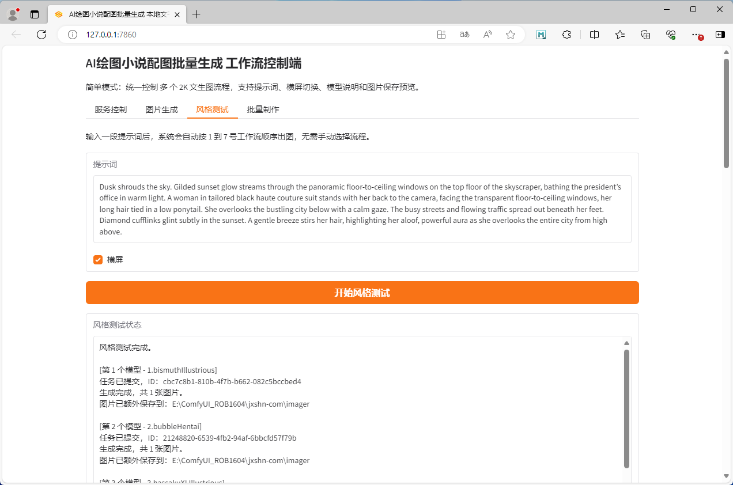The height and width of the screenshot is (485, 733).
Task: Open browser essentials heart icon
Action: pyautogui.click(x=670, y=35)
